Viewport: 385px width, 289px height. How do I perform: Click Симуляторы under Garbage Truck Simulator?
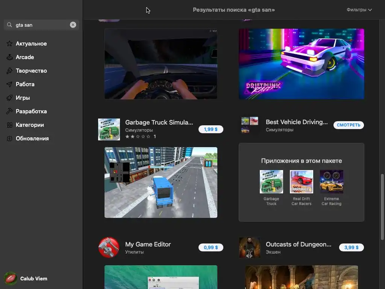coord(139,130)
